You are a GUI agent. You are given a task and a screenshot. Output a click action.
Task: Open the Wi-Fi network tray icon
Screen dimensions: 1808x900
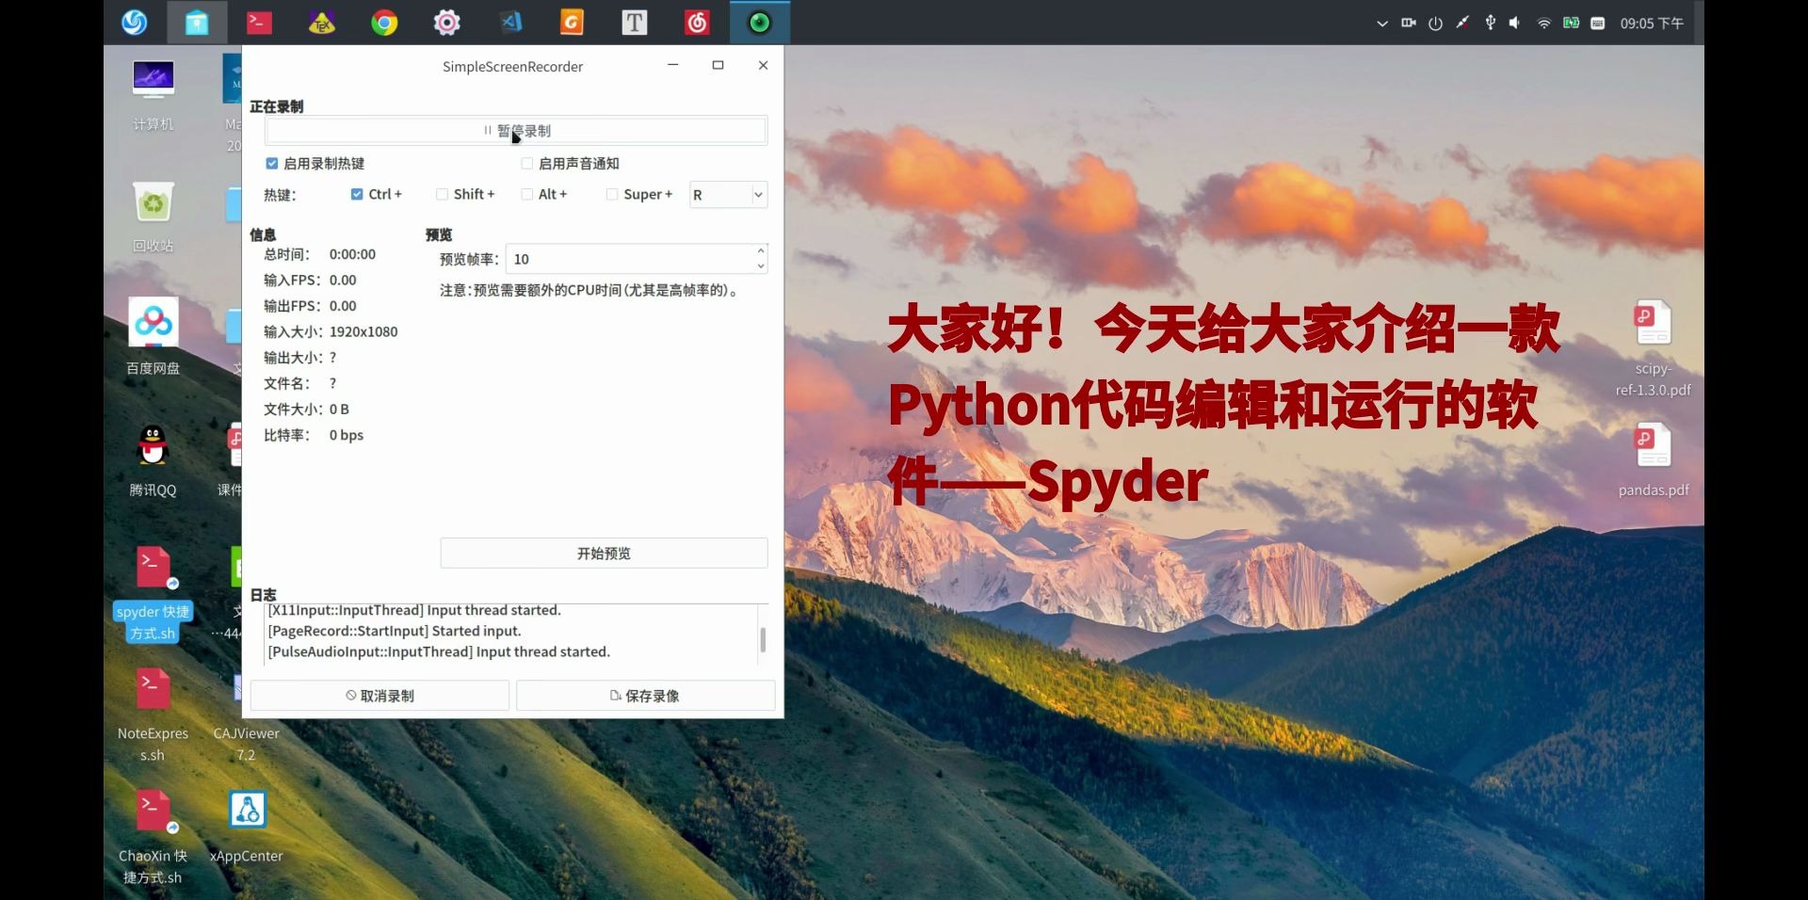[x=1544, y=23]
